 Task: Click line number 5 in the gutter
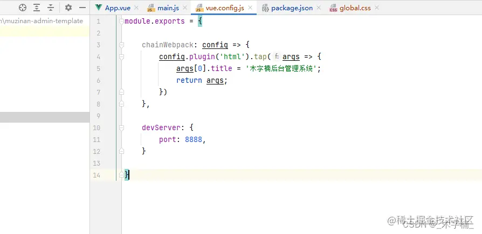tap(98, 68)
